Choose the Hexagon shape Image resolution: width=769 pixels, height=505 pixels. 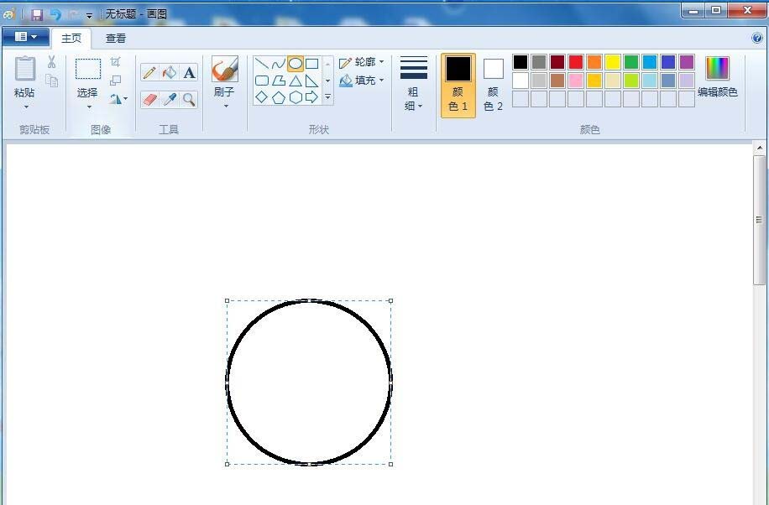tap(296, 97)
